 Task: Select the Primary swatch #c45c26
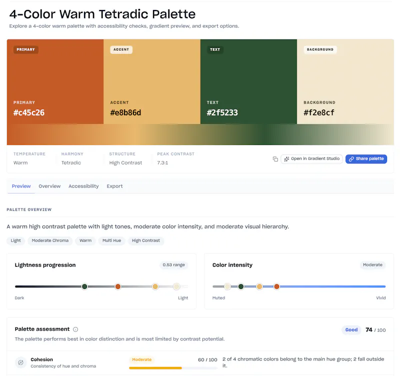click(55, 81)
